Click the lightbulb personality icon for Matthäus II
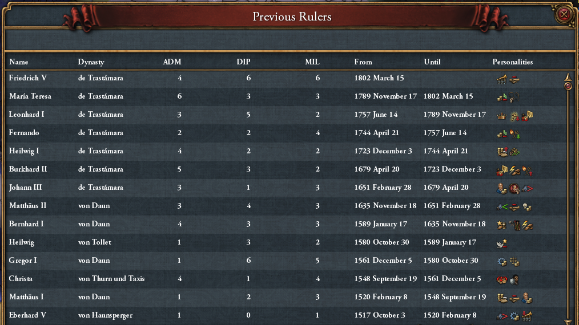579x325 pixels. 527,206
